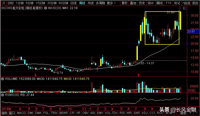Select the TRIX indicator tab

54,113
